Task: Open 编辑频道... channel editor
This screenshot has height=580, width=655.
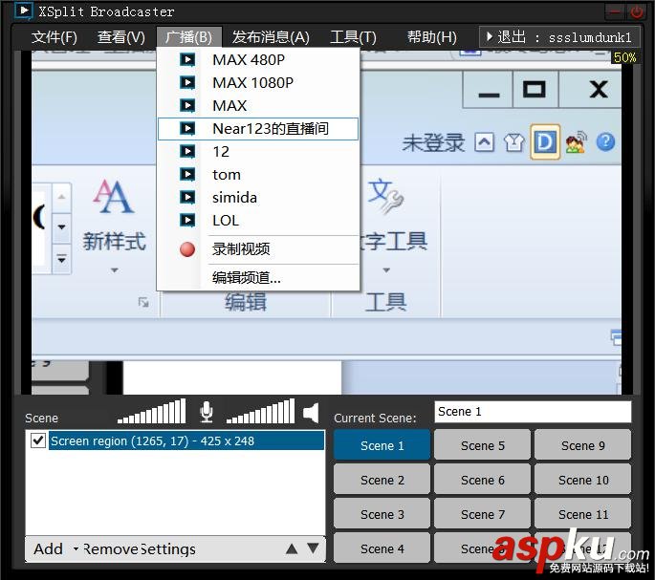Action: pyautogui.click(x=258, y=277)
